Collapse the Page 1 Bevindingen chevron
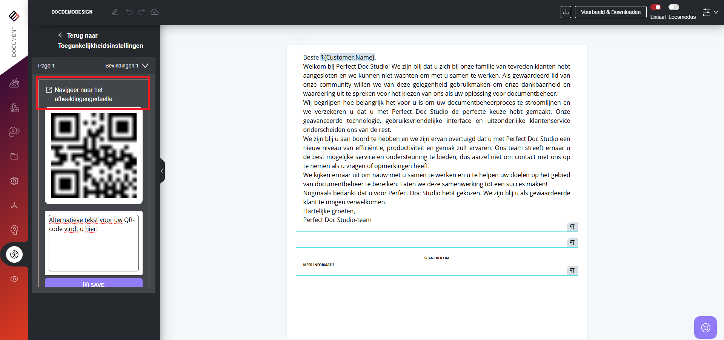The image size is (724, 340). click(145, 66)
